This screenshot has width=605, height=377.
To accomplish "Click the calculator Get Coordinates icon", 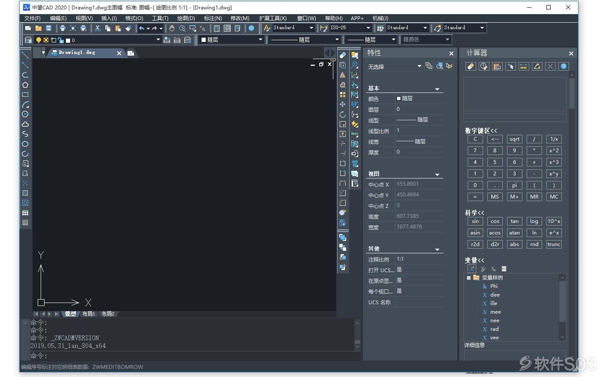I will 510,66.
